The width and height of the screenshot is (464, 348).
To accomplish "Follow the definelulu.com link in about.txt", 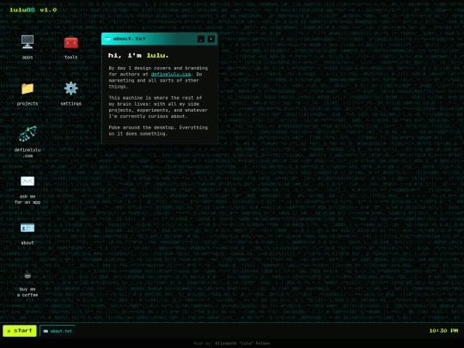I will (171, 74).
